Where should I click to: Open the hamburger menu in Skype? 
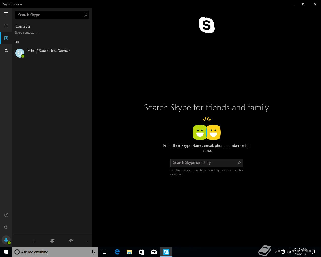6,14
